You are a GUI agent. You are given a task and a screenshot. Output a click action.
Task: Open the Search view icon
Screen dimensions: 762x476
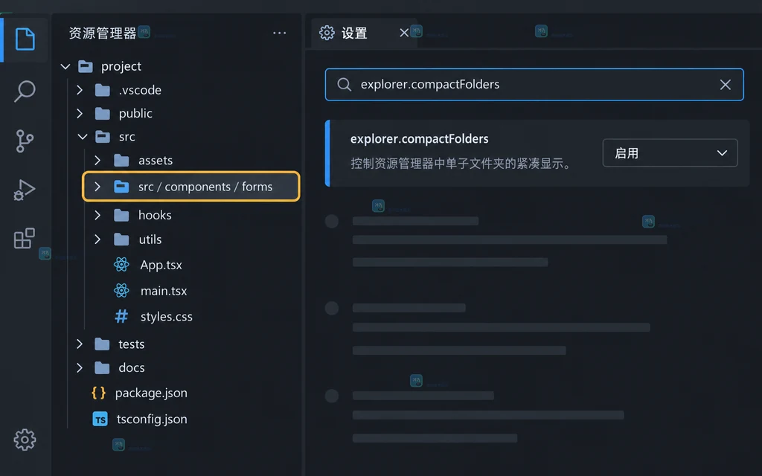pos(25,91)
